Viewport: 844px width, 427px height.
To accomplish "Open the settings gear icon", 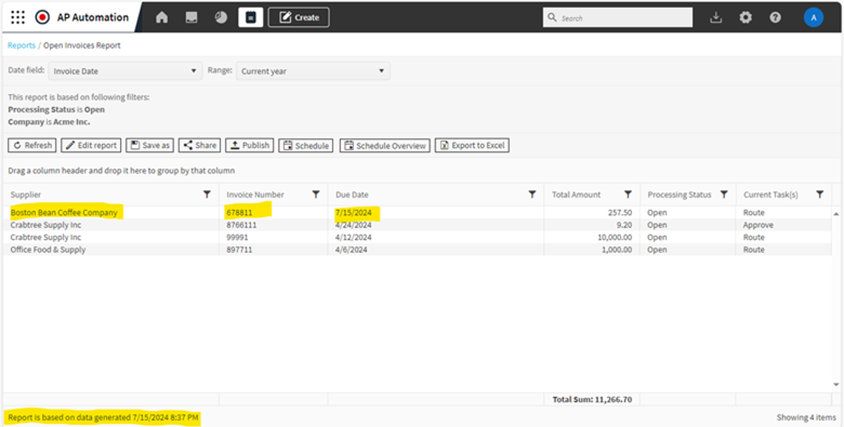I will [x=745, y=18].
